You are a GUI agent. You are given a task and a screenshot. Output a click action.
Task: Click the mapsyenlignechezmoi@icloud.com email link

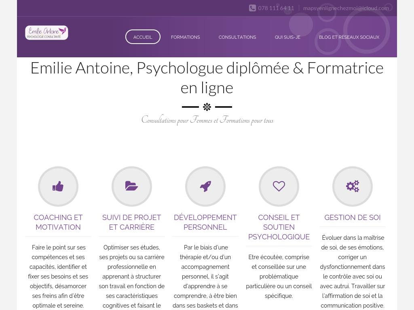[346, 8]
